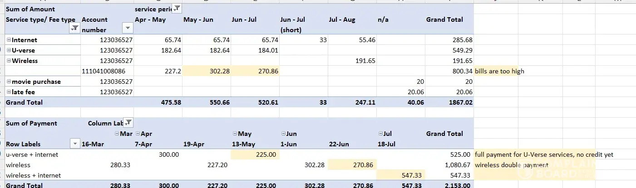The width and height of the screenshot is (636, 188).
Task: Open the Row Labels dropdown arrow
Action: click(x=74, y=144)
